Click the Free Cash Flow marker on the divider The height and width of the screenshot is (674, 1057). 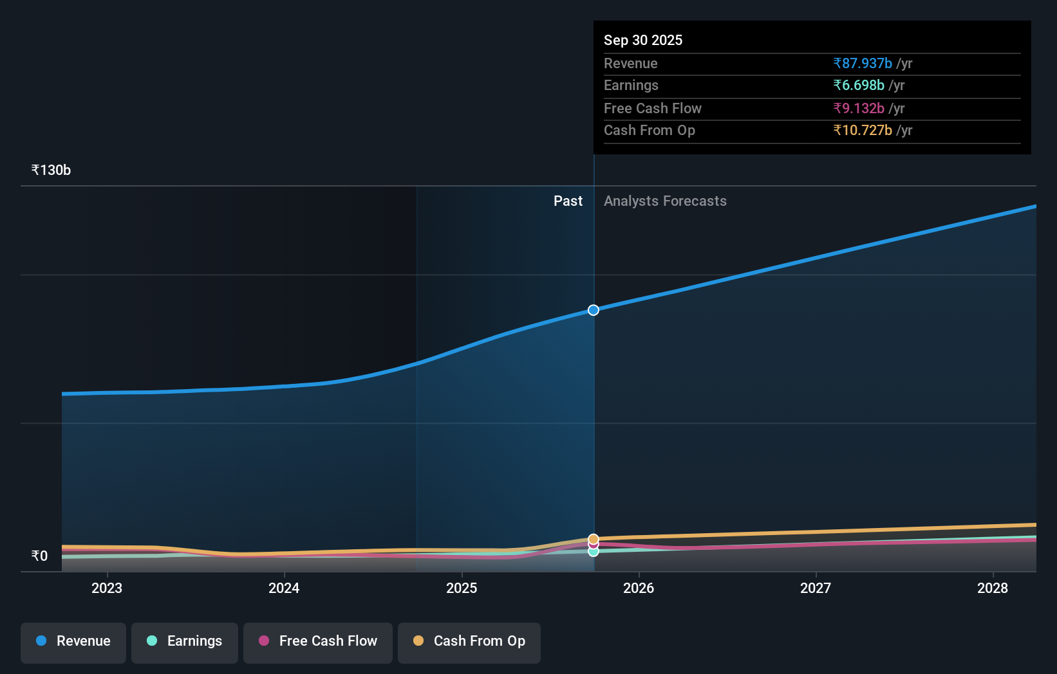click(x=593, y=545)
